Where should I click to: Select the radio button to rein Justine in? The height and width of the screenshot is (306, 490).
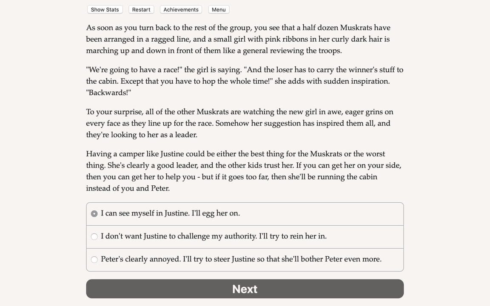click(94, 236)
